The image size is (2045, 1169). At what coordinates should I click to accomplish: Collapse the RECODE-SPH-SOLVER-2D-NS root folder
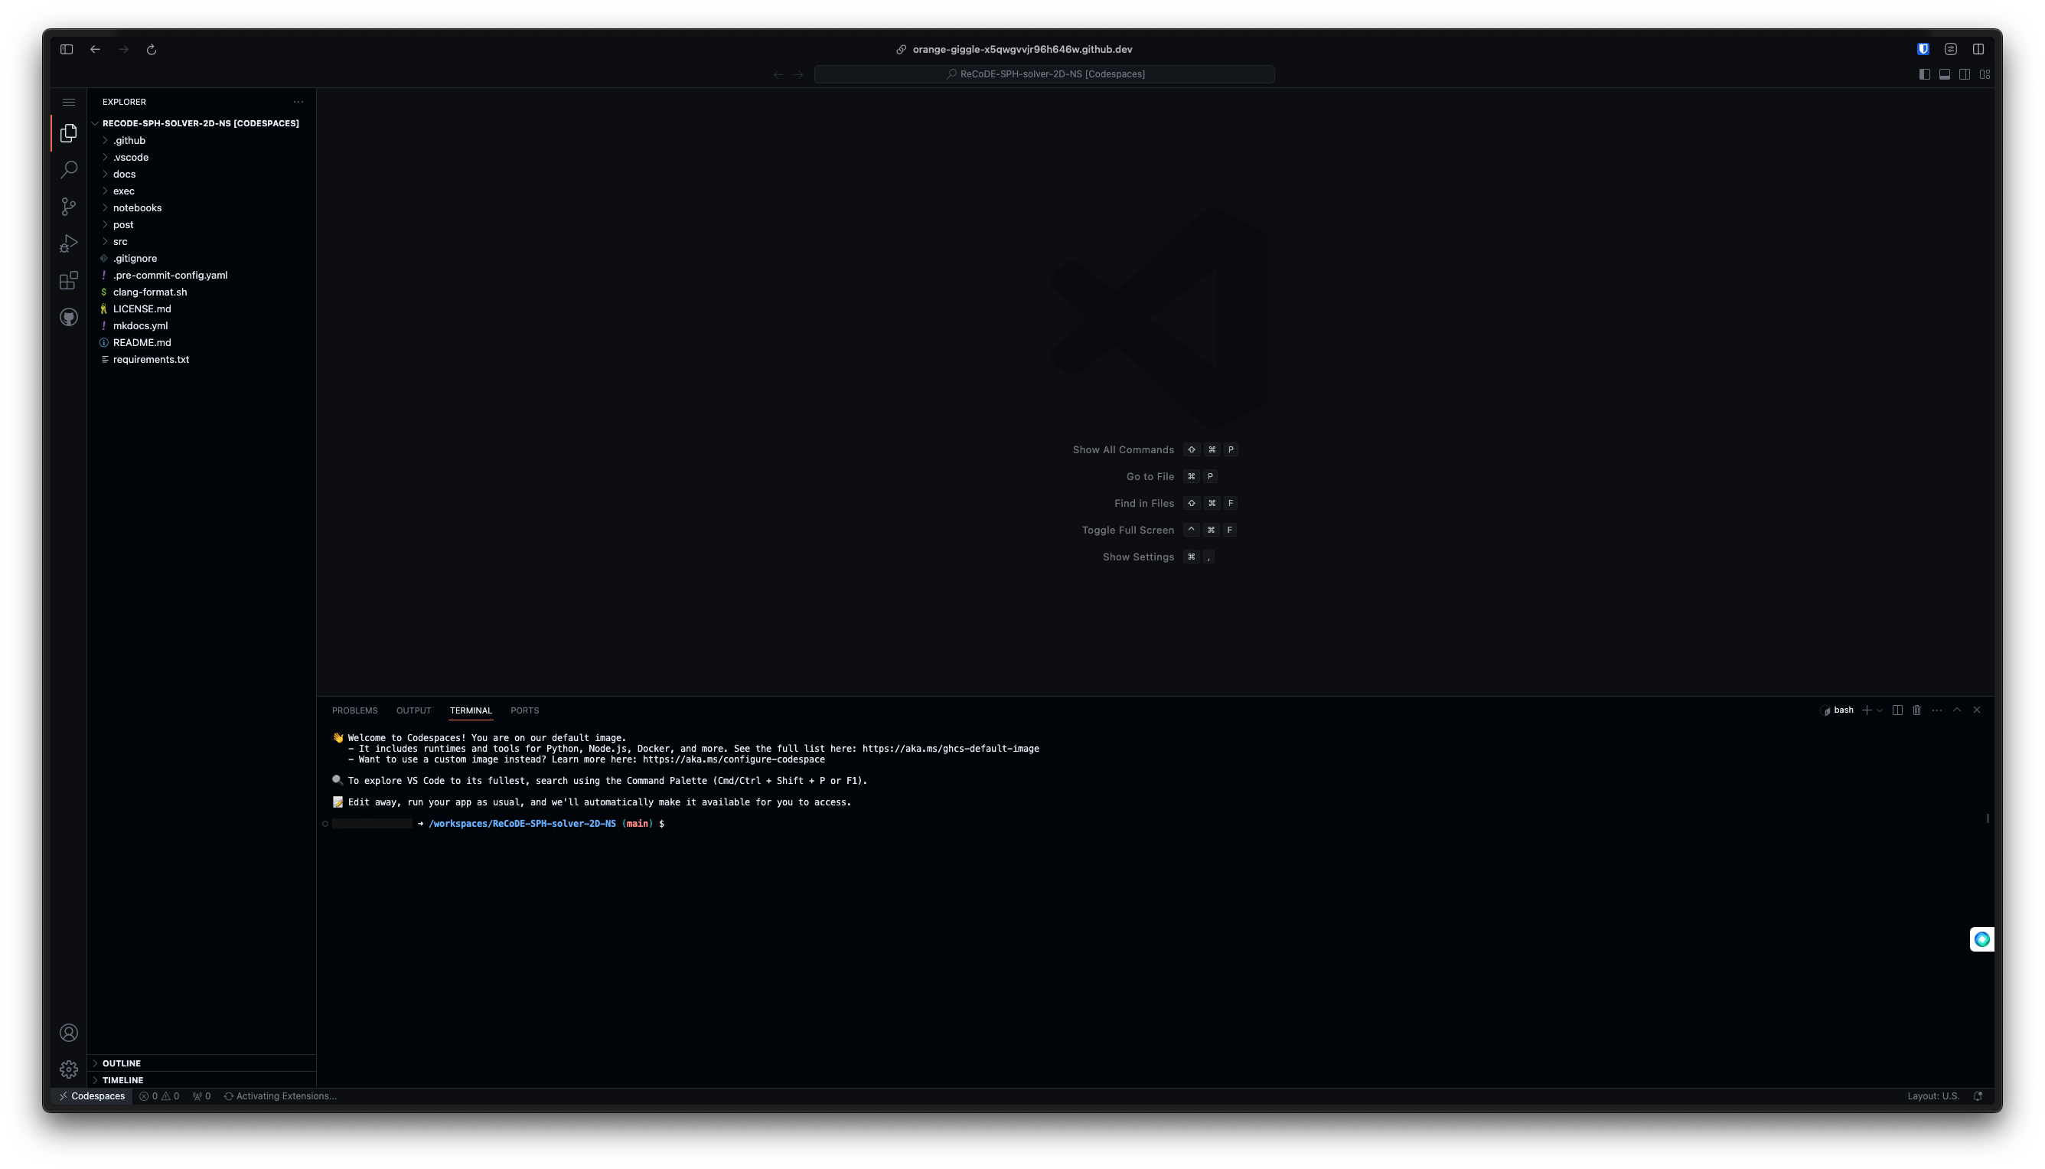click(x=201, y=124)
